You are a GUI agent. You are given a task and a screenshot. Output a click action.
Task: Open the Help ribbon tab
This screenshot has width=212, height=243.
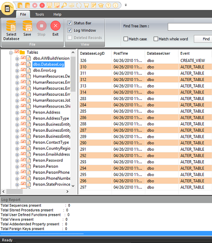click(x=57, y=14)
